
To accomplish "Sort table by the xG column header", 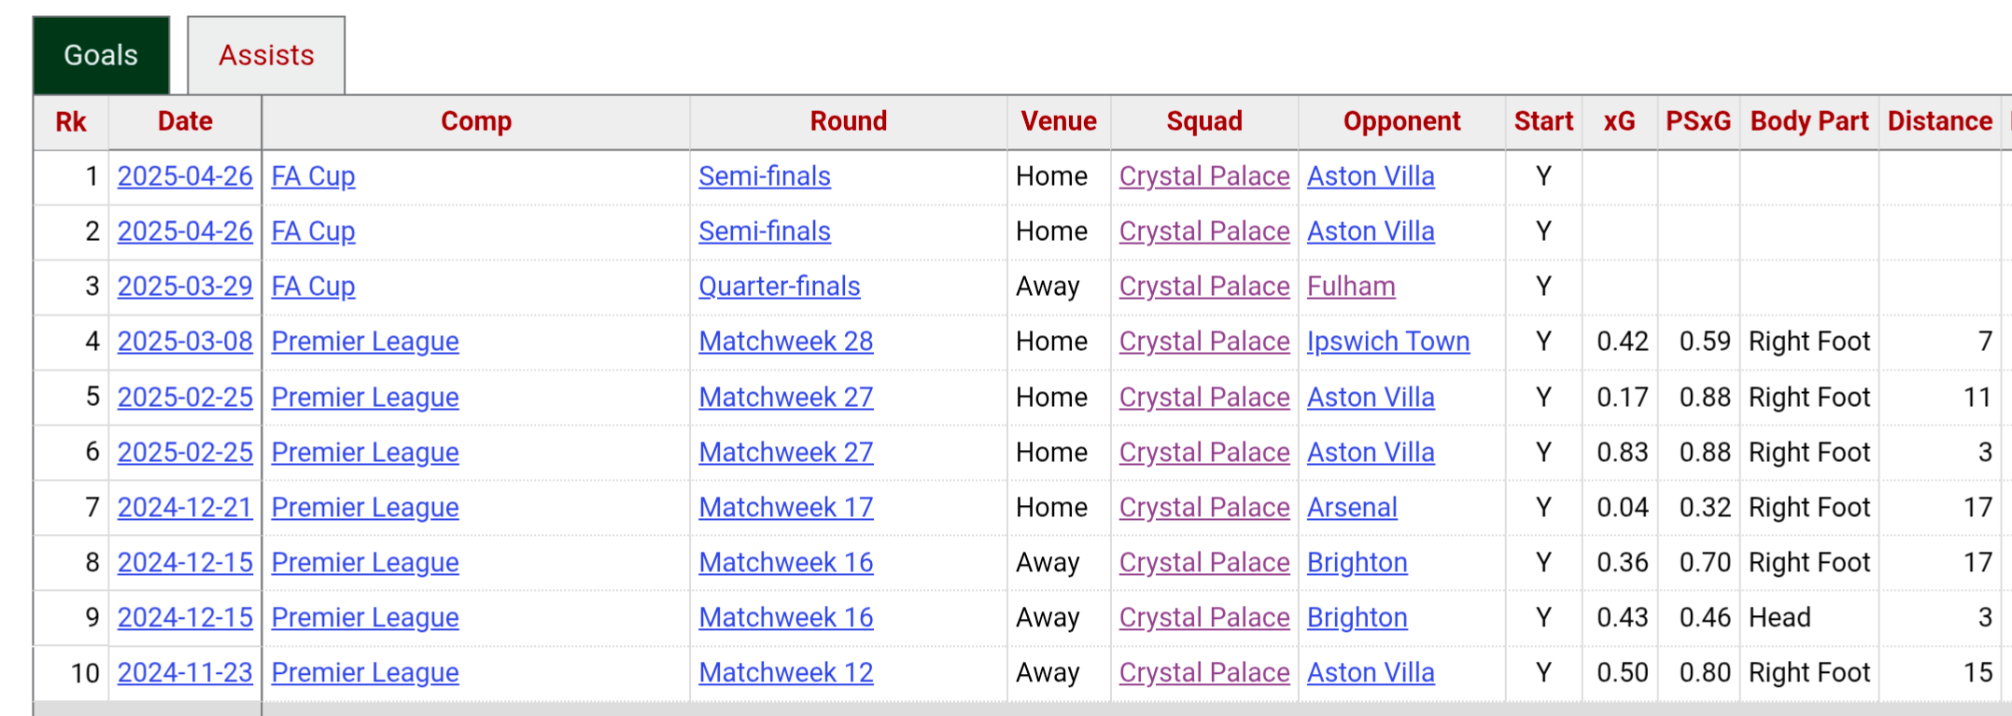I will (1620, 121).
